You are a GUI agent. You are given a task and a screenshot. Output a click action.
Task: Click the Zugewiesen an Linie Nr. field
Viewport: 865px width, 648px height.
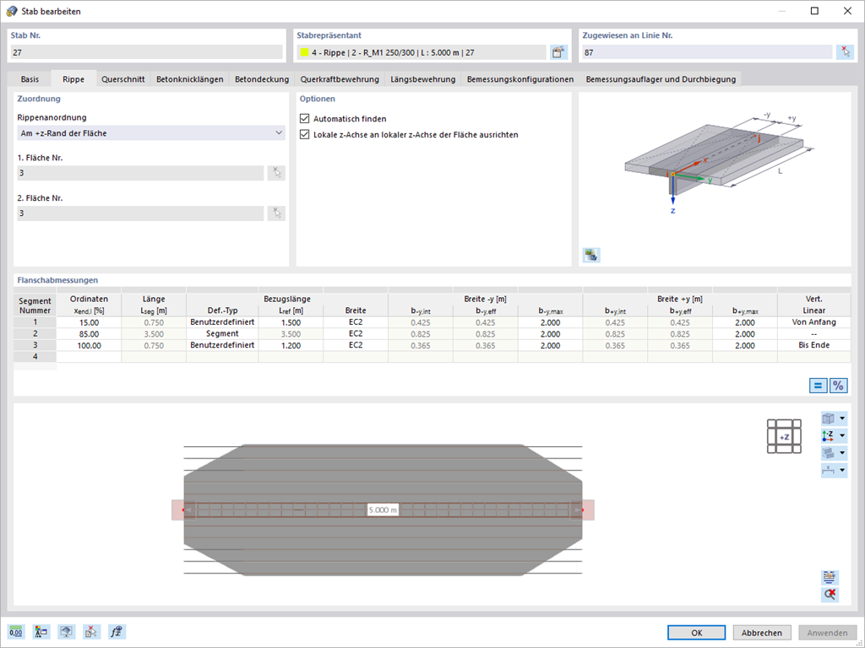[x=707, y=52]
